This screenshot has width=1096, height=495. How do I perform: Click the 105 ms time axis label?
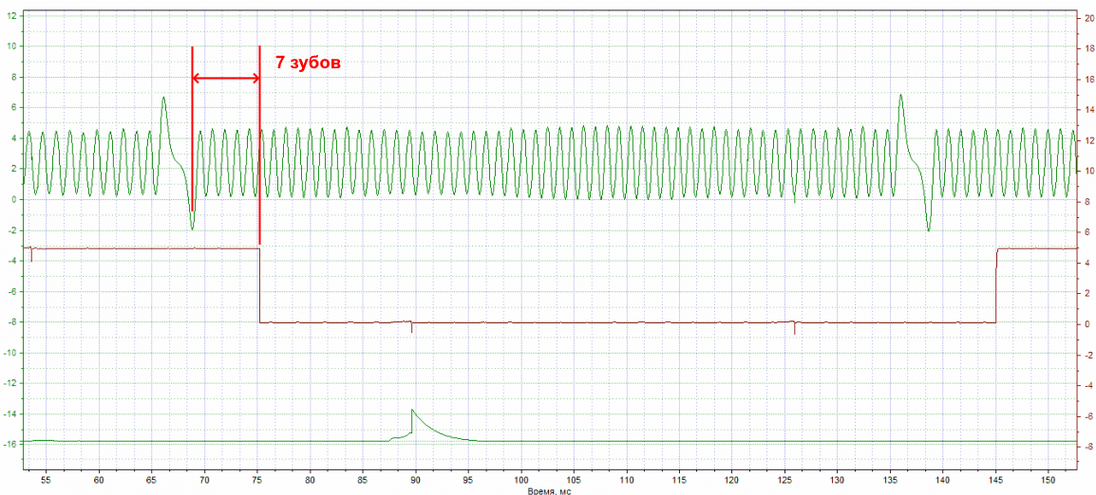pyautogui.click(x=574, y=481)
